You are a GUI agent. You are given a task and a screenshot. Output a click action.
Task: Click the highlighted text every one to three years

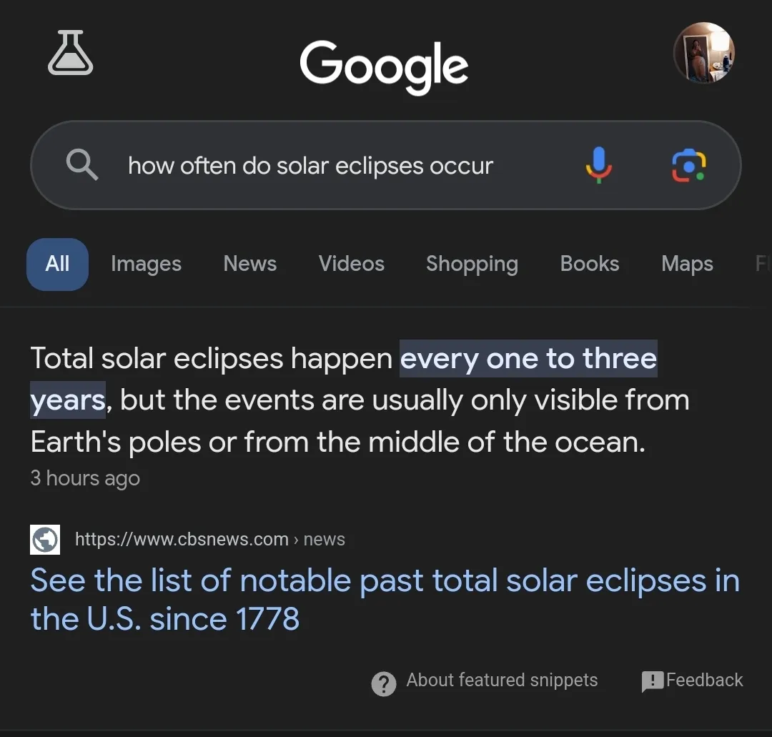point(528,359)
